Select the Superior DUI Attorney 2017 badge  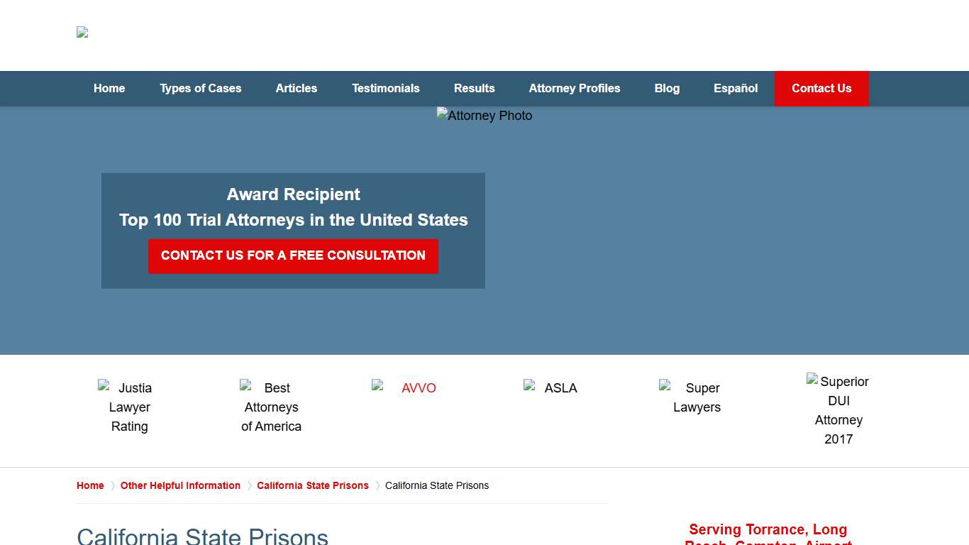click(838, 410)
